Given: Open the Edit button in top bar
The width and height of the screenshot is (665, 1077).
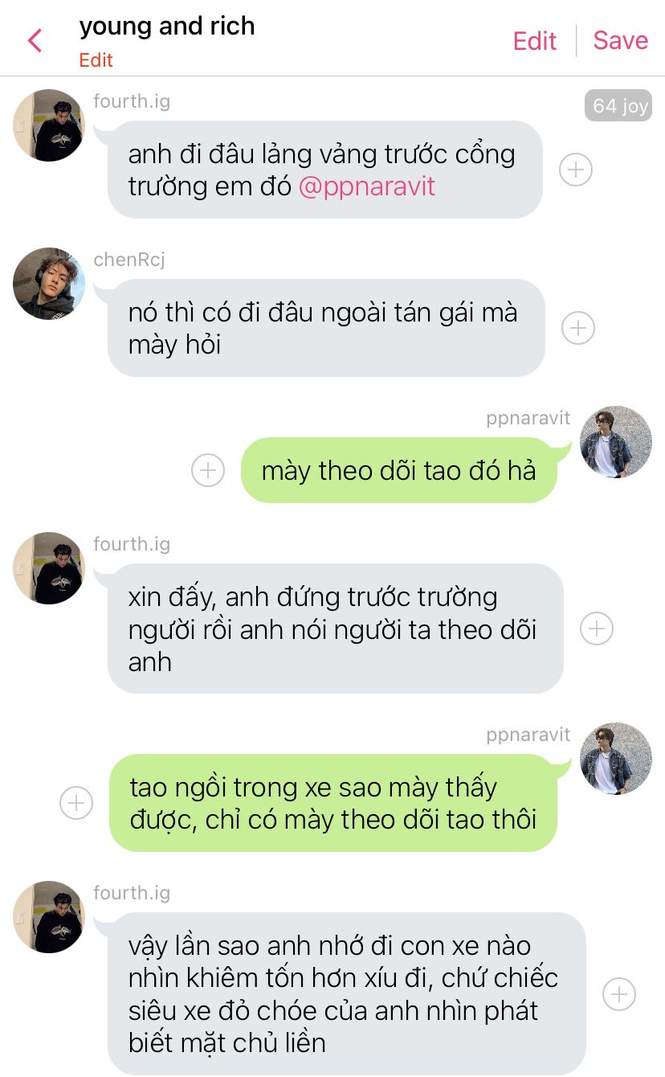Looking at the screenshot, I should 535,41.
